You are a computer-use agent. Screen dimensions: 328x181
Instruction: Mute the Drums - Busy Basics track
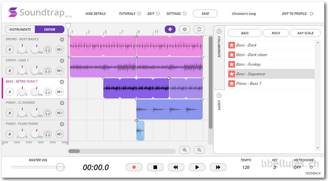(59, 50)
